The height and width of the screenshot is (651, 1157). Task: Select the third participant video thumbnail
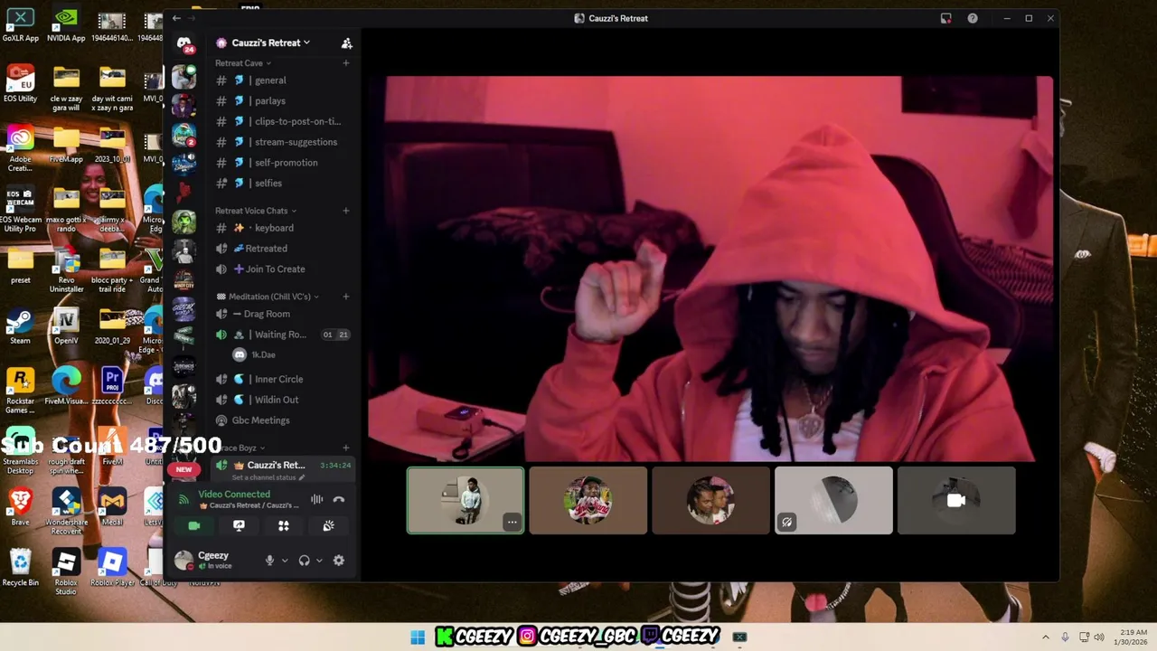tap(711, 500)
